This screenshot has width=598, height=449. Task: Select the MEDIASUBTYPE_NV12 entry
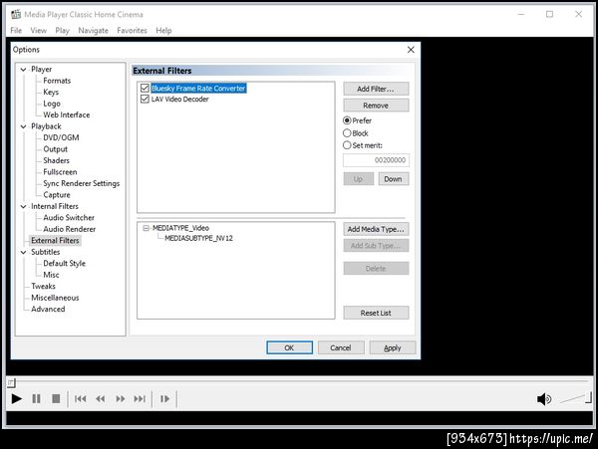click(198, 238)
